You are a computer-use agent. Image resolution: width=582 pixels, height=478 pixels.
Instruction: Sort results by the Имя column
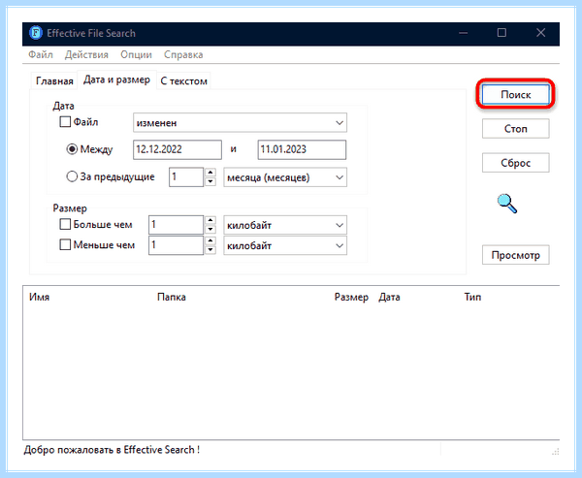point(40,297)
